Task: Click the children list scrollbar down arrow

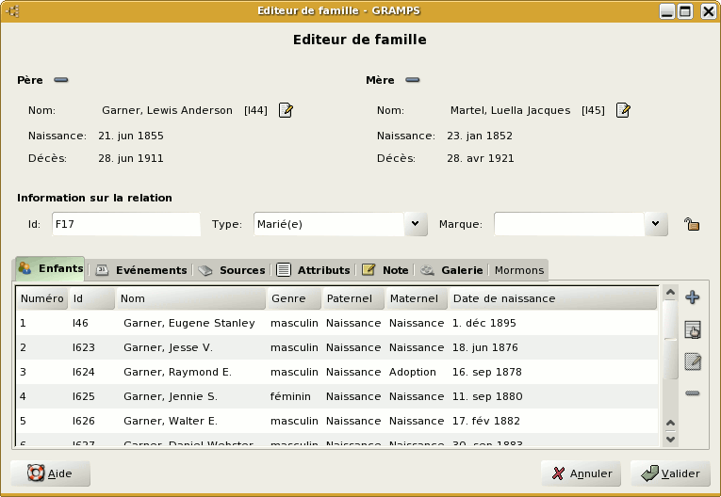Action: click(670, 439)
